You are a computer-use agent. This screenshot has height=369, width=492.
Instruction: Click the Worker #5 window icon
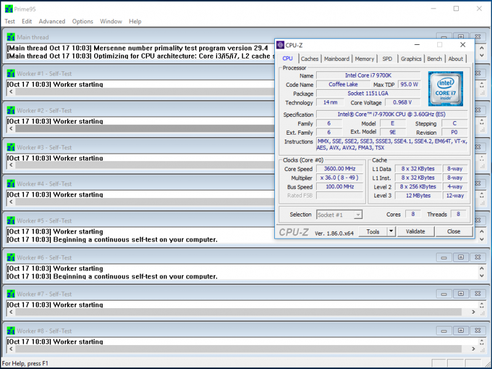point(10,221)
